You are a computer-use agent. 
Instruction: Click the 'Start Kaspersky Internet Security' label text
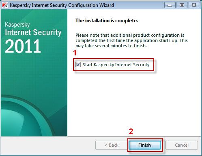(x=116, y=65)
